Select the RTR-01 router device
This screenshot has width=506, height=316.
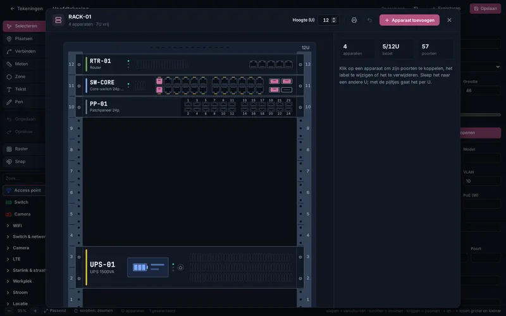click(x=190, y=64)
